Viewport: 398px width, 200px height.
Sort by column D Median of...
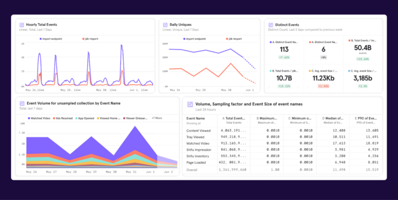pyautogui.click(x=333, y=119)
